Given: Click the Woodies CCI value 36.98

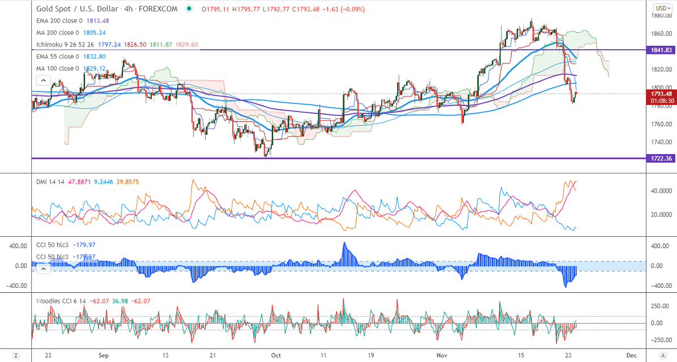Looking at the screenshot, I should 120,301.
